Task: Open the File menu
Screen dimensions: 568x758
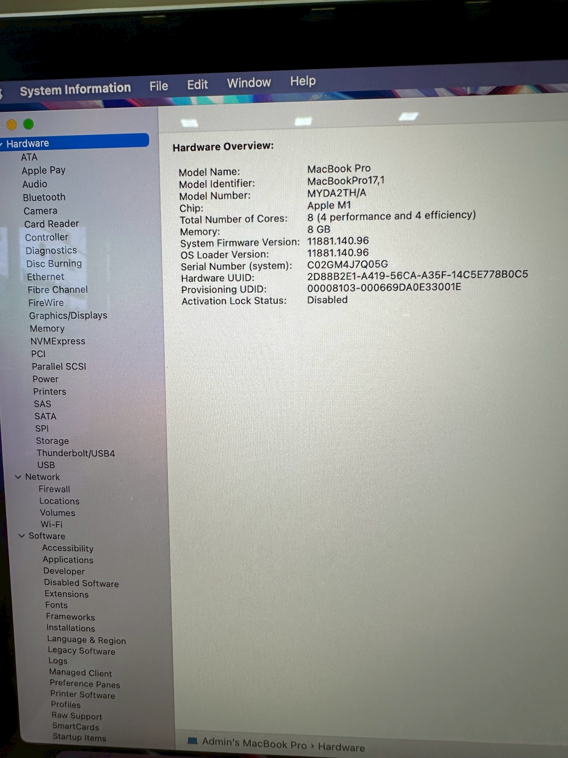Action: click(159, 86)
